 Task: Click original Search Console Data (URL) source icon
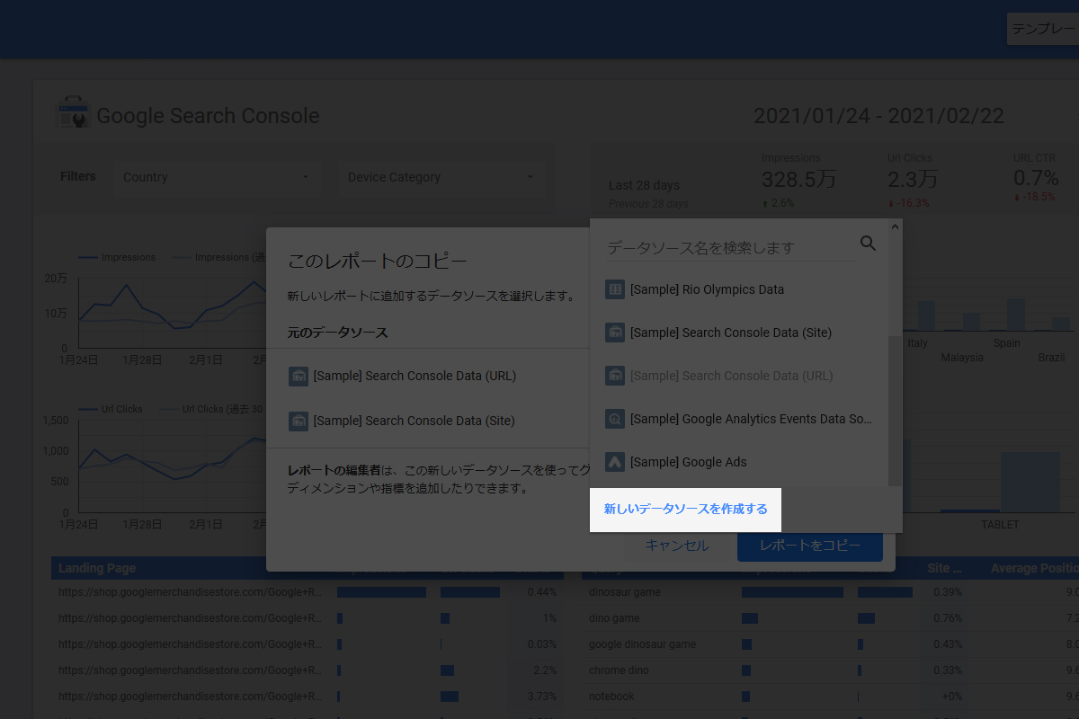point(299,376)
